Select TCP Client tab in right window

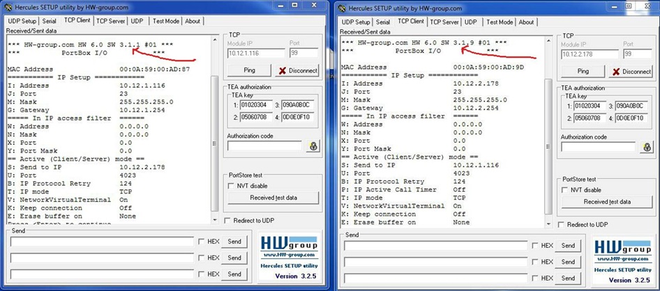tap(411, 21)
